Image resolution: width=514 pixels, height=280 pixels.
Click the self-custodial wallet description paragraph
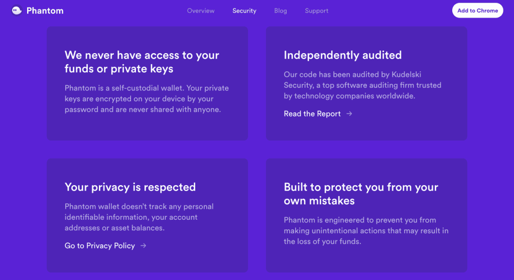point(147,99)
